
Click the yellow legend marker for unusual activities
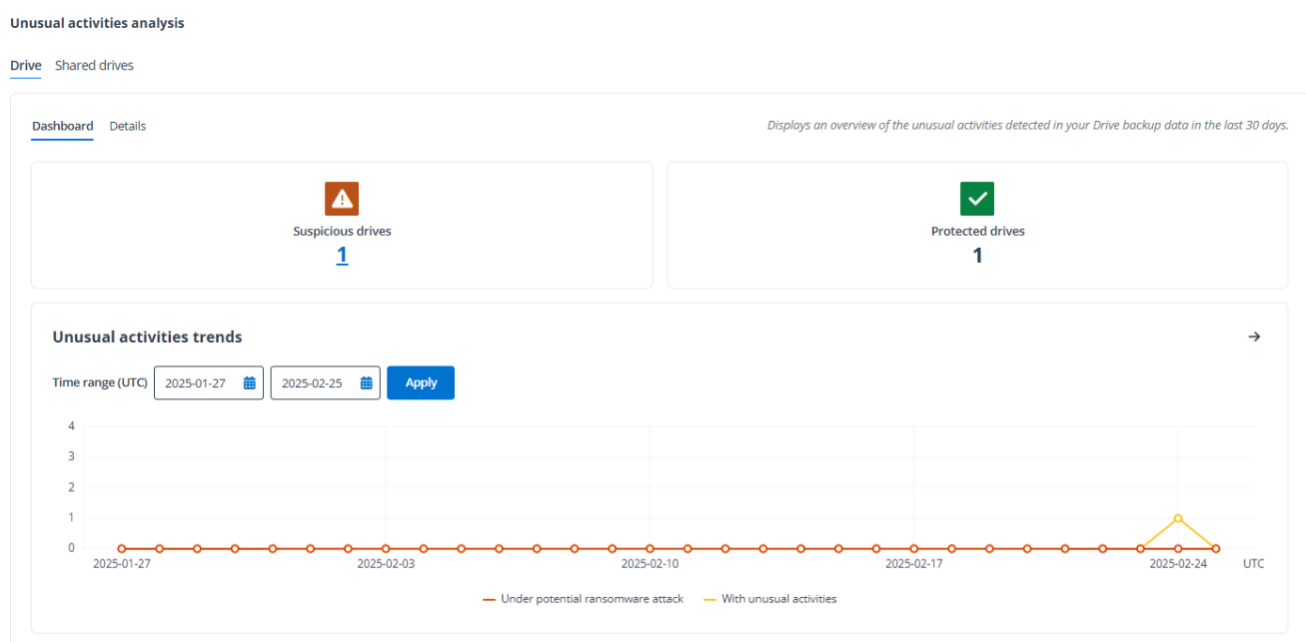click(711, 598)
